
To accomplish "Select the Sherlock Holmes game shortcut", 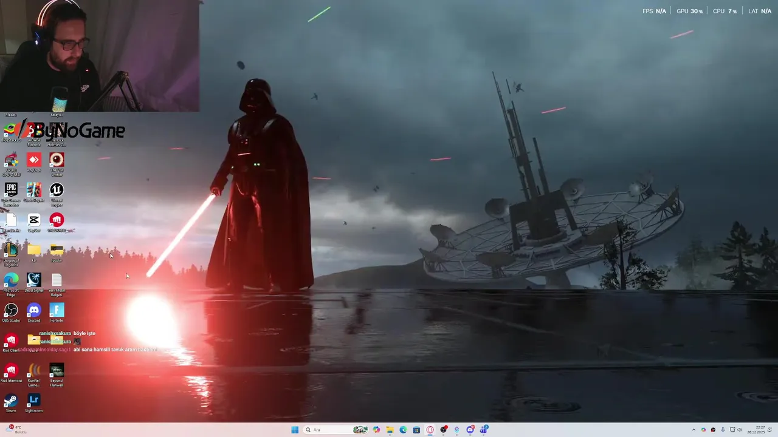I will pyautogui.click(x=57, y=135).
